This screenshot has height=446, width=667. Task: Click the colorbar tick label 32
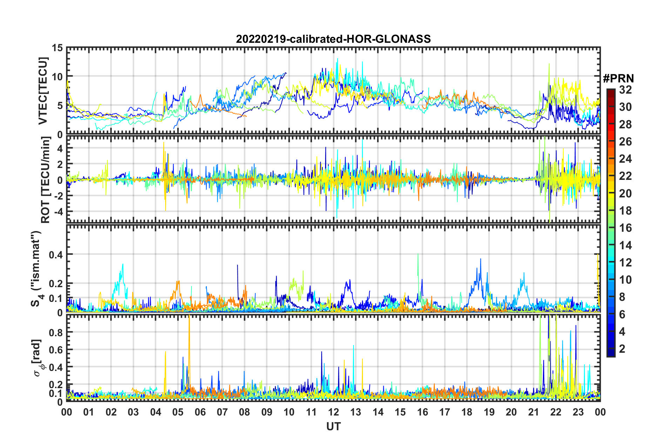pyautogui.click(x=625, y=90)
